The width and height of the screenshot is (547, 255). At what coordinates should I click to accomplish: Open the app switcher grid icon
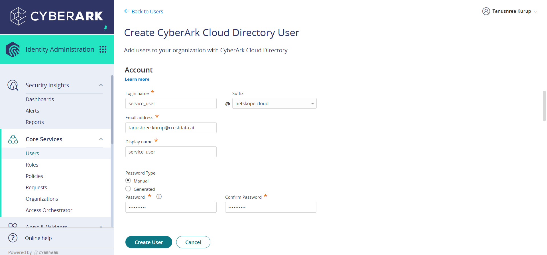tap(103, 49)
